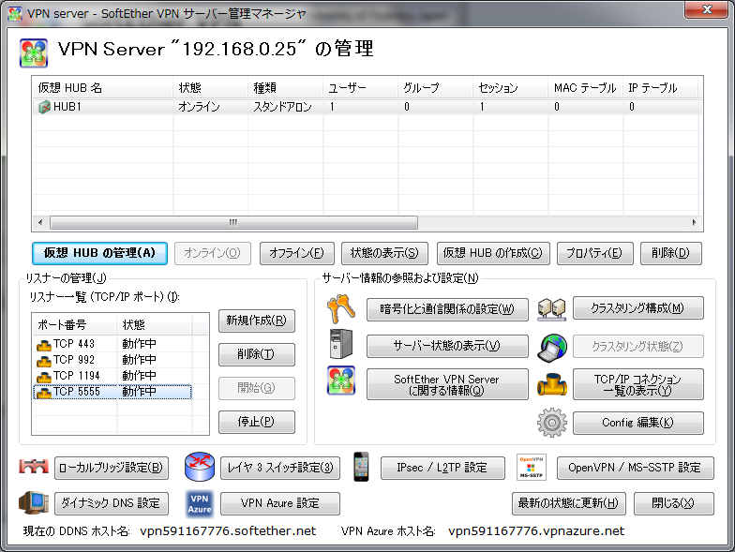This screenshot has height=552, width=735.
Task: Click the yellow pipe TCP/IP connection icon
Action: point(551,384)
